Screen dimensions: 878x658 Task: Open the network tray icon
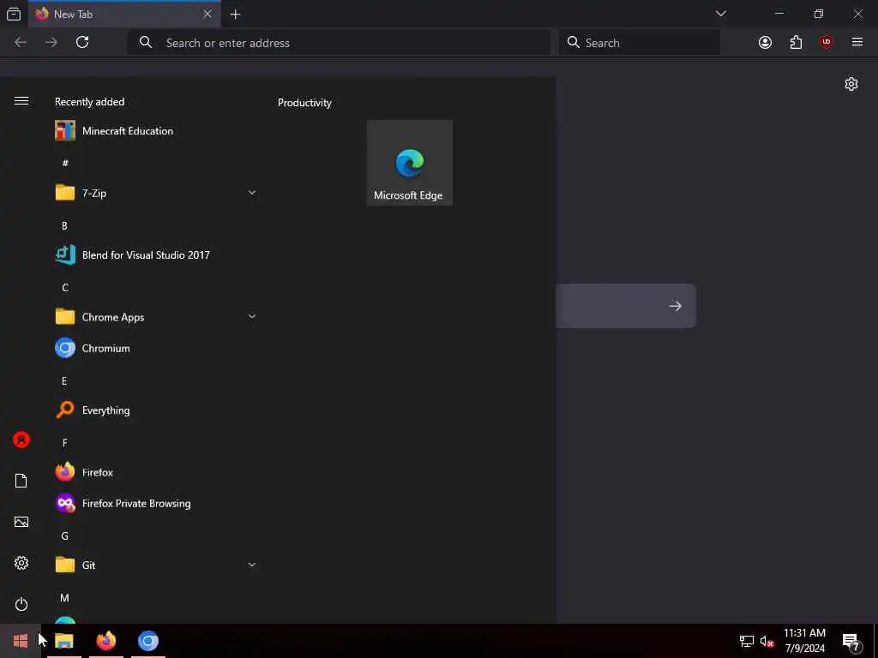(x=747, y=641)
